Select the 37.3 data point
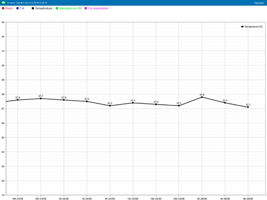Screen dimensions: 267x200 [x=156, y=104]
